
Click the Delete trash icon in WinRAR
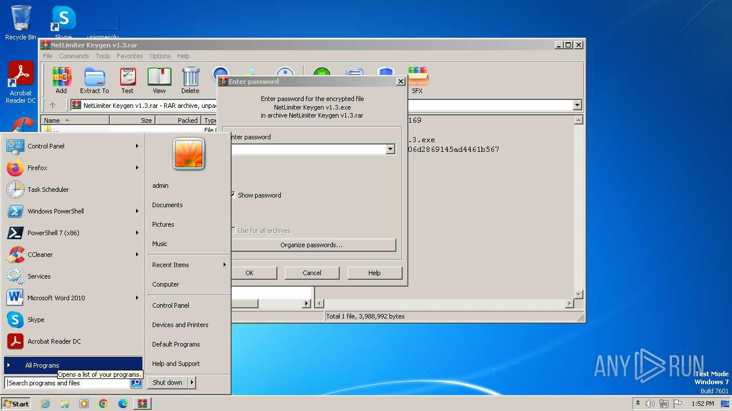[x=190, y=80]
